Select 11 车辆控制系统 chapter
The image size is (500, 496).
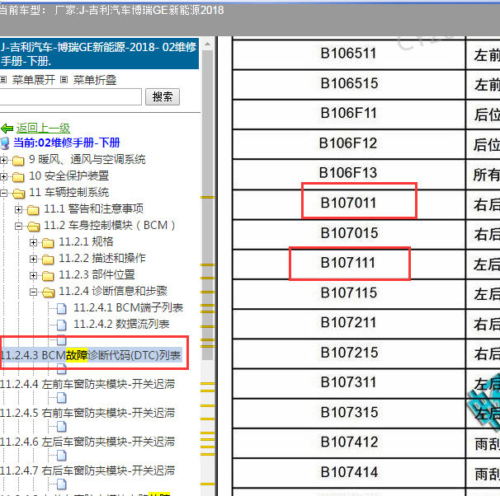tap(68, 192)
